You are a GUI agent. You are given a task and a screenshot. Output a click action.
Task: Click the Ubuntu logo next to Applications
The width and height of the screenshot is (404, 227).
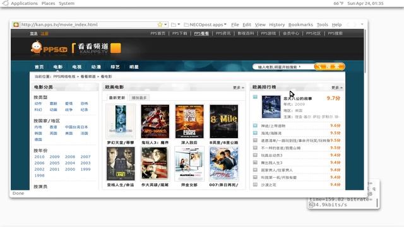coord(6,3)
